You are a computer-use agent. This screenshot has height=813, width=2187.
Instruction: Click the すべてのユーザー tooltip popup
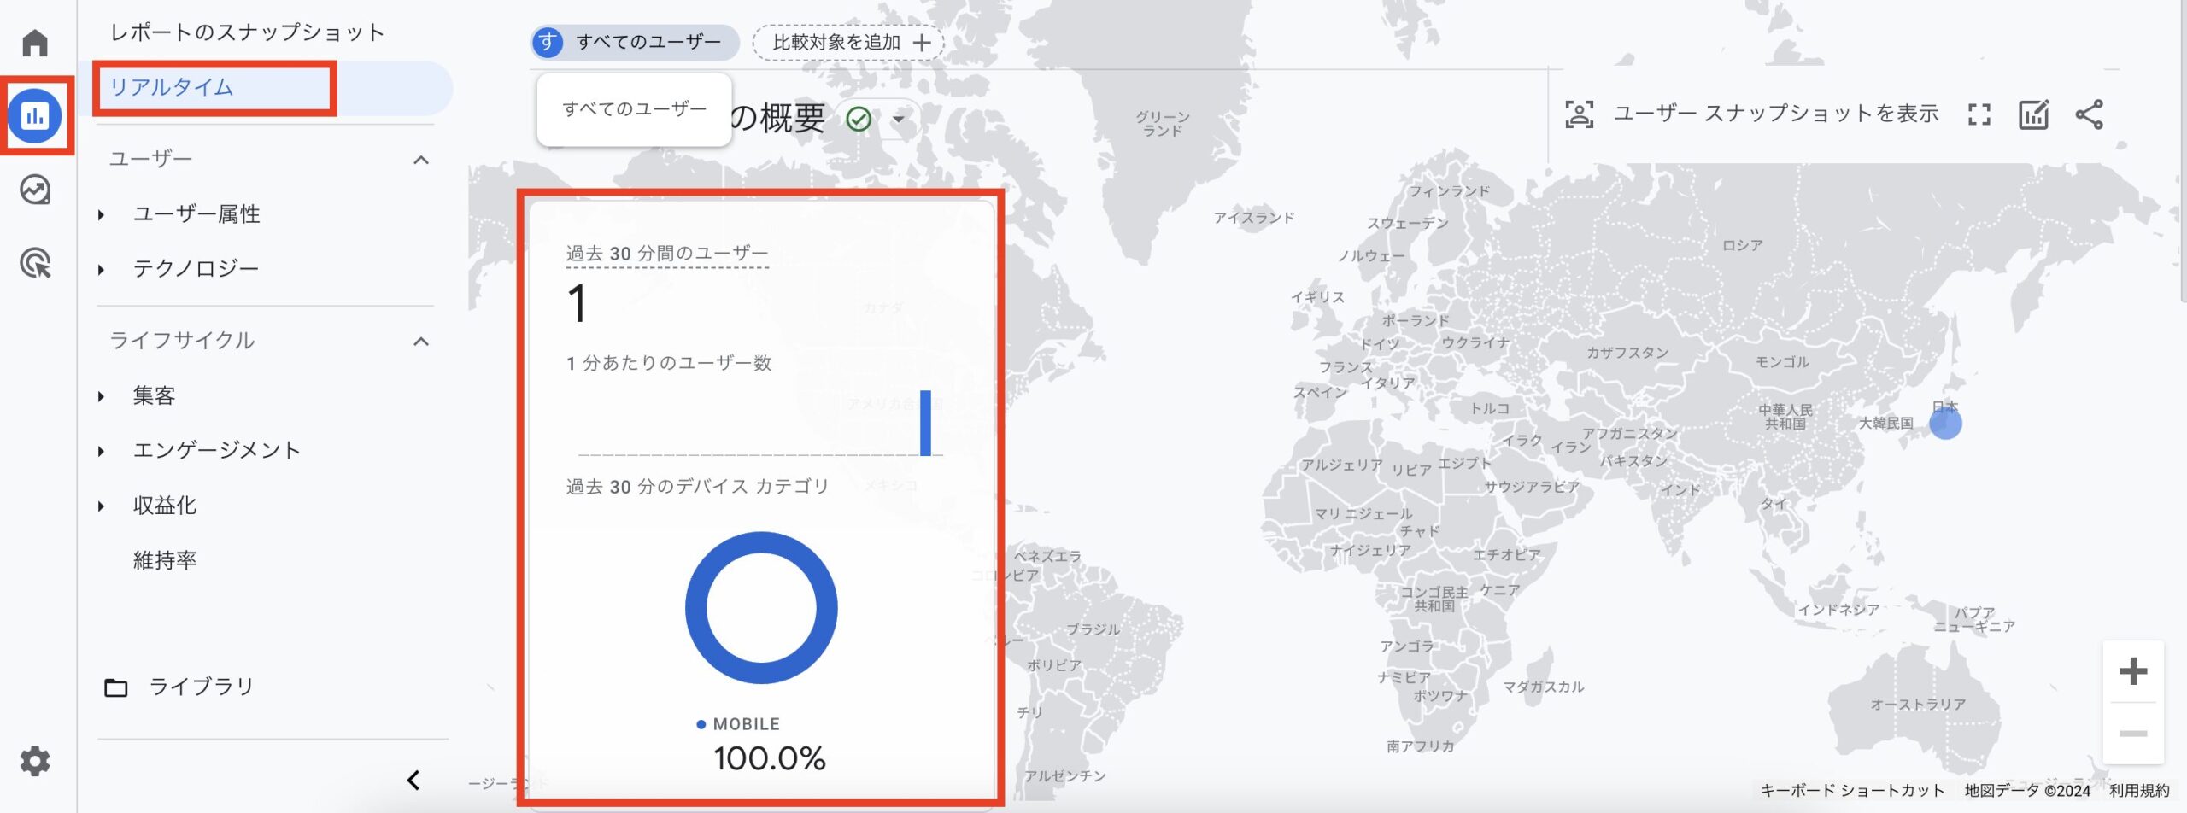coord(635,109)
